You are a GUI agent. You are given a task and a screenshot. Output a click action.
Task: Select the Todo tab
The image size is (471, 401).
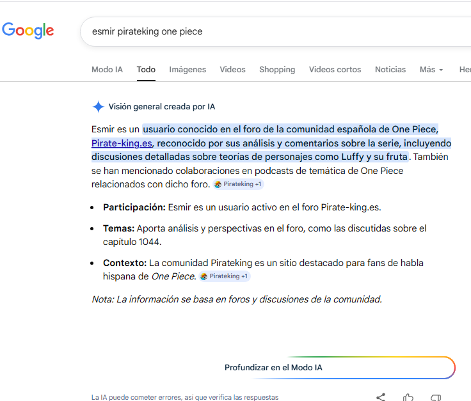click(x=146, y=70)
